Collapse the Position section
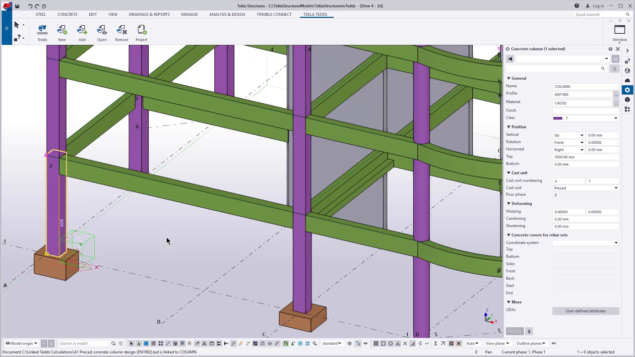 508,127
